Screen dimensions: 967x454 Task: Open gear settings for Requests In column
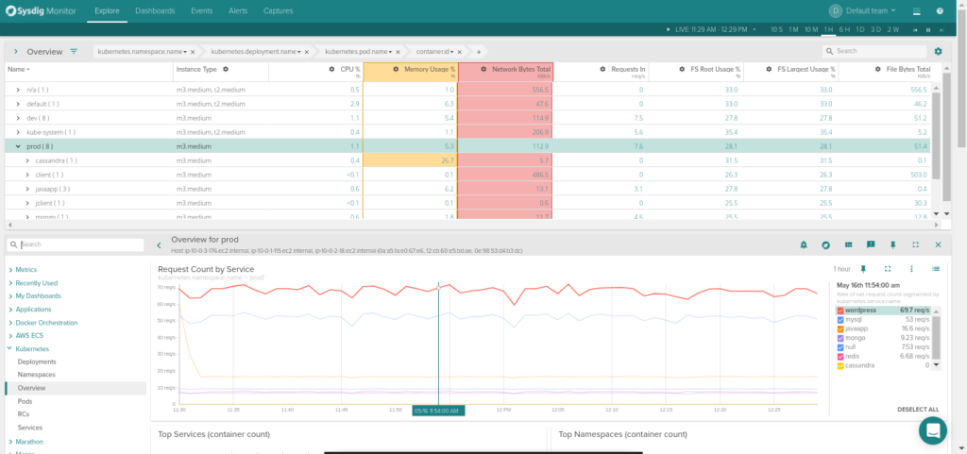pos(602,70)
